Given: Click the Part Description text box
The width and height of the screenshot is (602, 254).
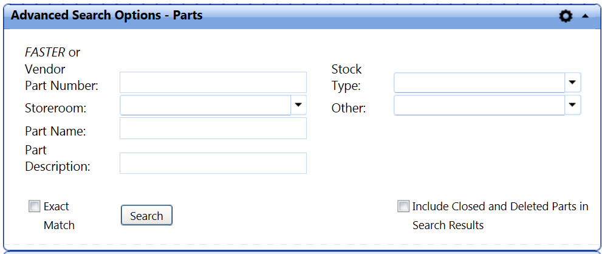Looking at the screenshot, I should point(213,163).
